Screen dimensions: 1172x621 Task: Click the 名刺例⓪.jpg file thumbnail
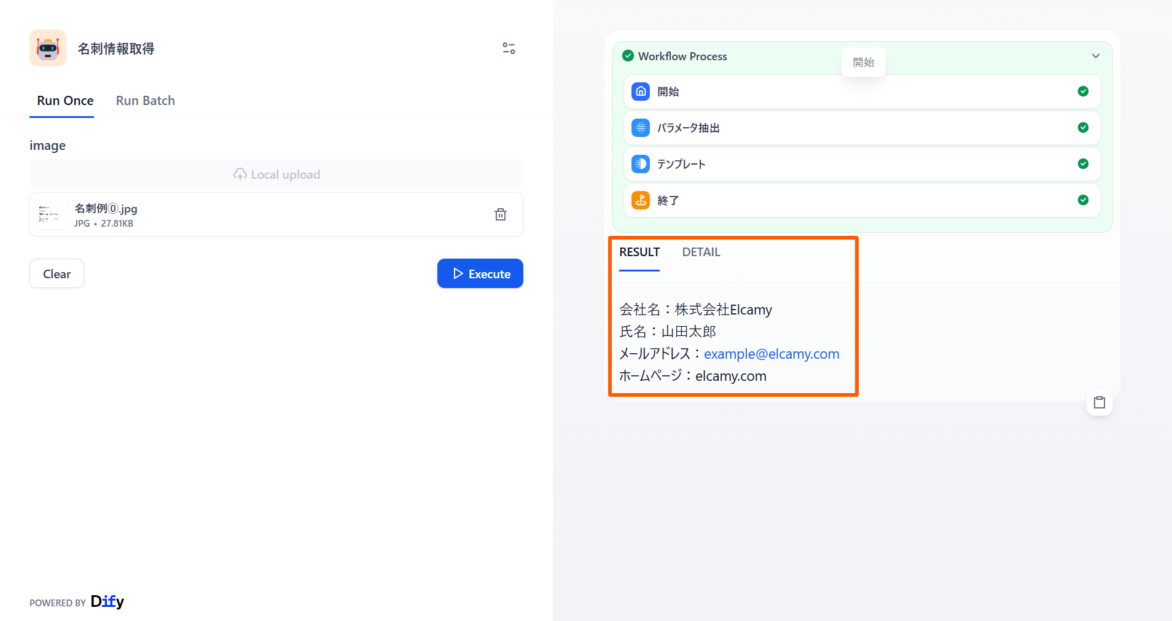[50, 214]
